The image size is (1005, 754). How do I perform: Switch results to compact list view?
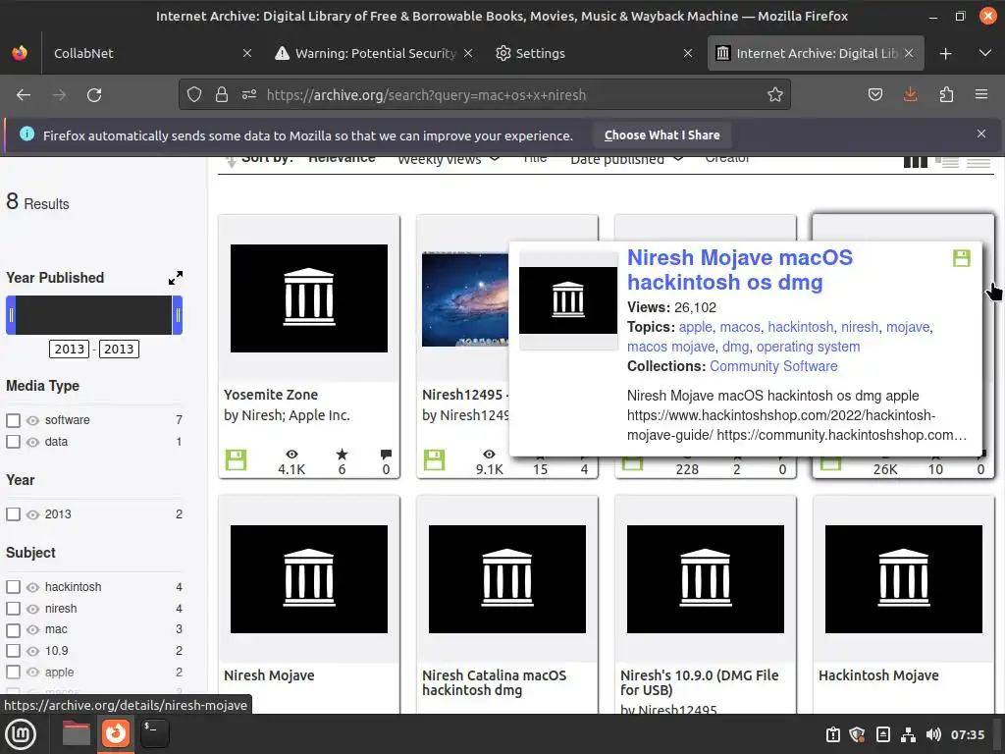coord(979,162)
